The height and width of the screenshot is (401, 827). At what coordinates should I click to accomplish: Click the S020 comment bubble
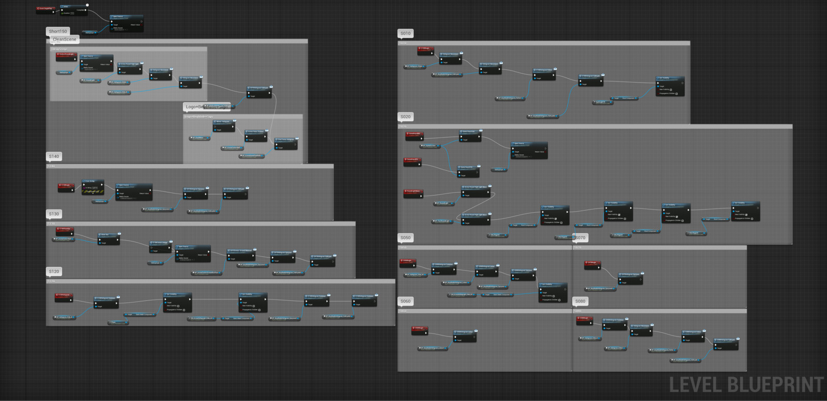[406, 117]
